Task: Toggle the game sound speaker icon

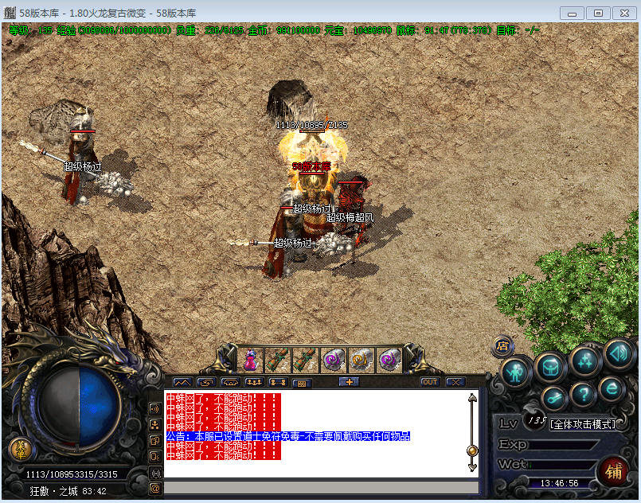Action: click(x=619, y=354)
